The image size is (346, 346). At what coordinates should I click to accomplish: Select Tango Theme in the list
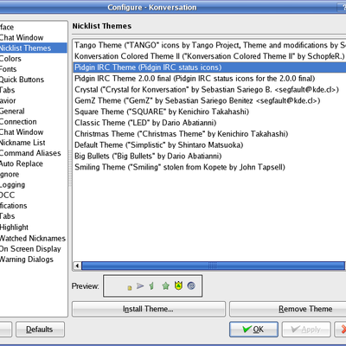[209, 45]
